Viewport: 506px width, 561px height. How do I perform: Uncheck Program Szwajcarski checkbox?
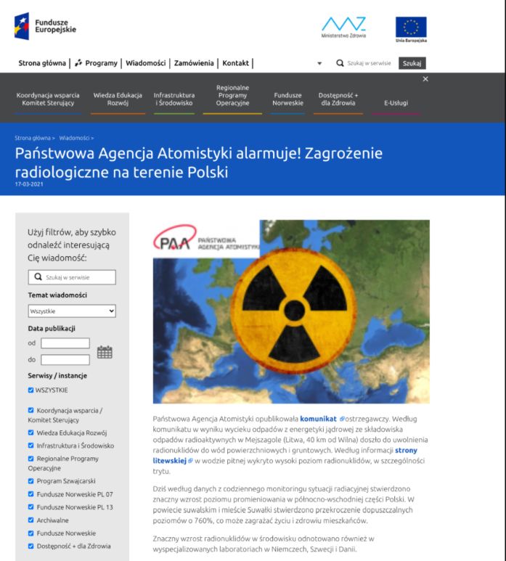coord(30,481)
